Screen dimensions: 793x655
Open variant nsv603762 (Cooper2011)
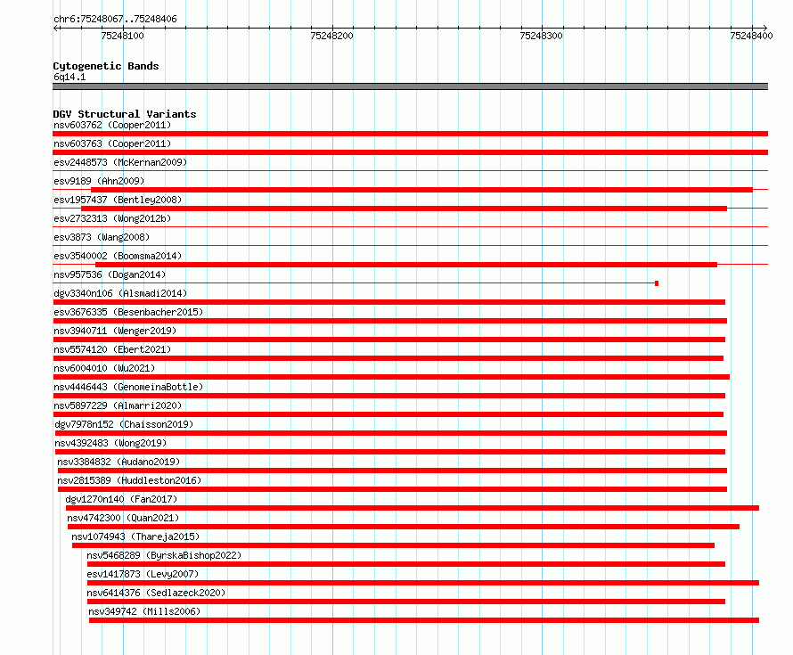pos(112,125)
